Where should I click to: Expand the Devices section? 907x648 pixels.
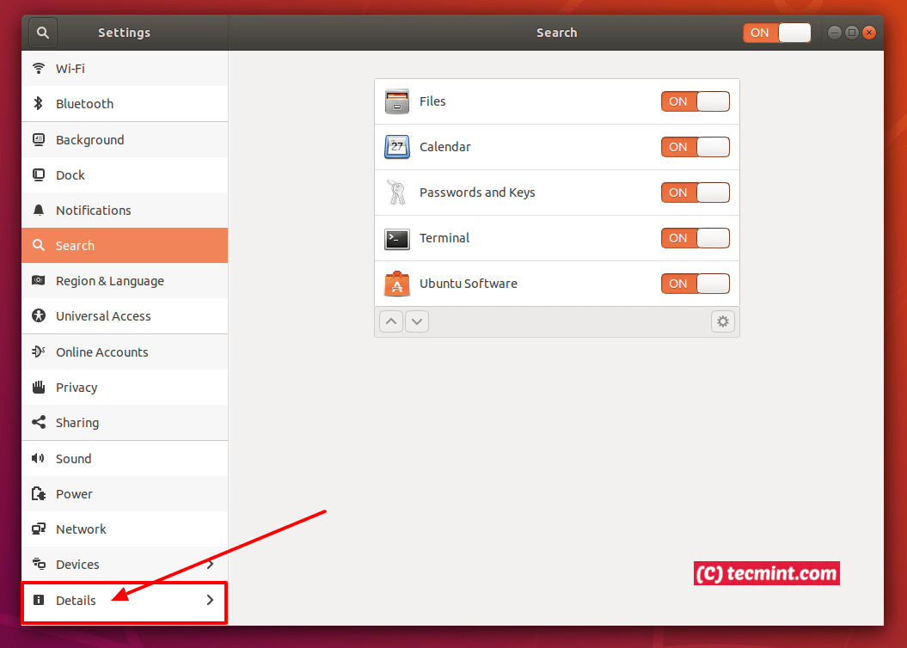click(x=125, y=564)
